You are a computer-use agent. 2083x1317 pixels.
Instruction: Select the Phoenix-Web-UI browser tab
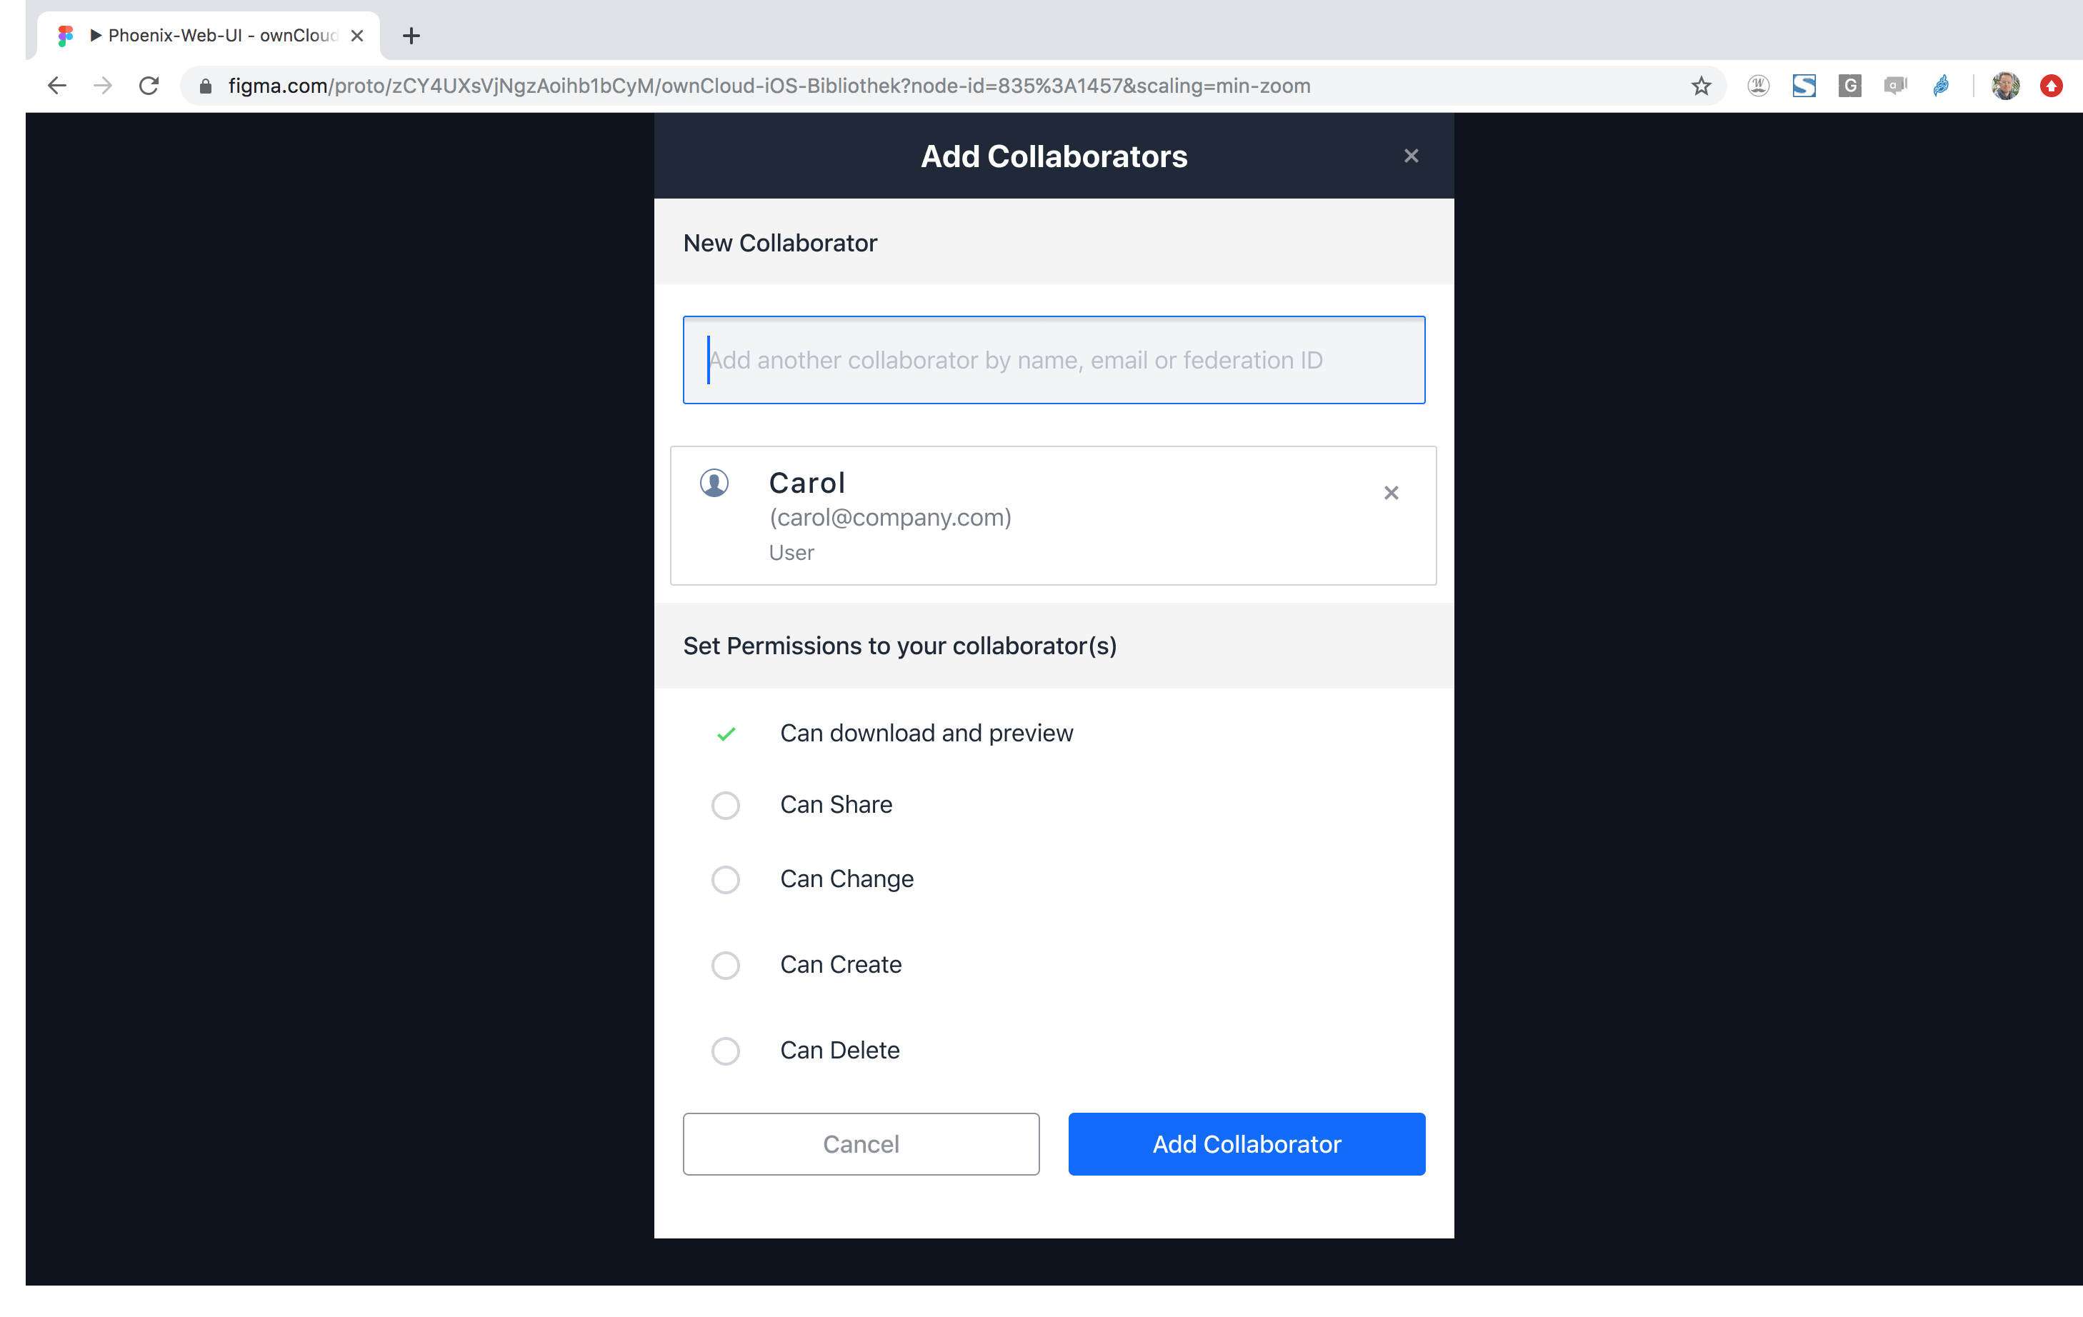coord(208,36)
